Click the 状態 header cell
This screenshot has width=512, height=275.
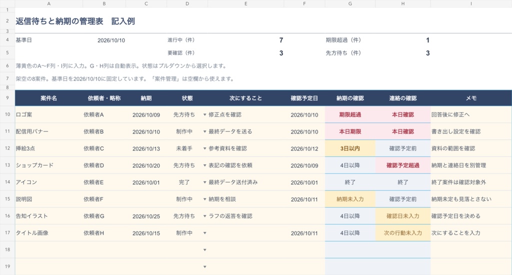click(187, 98)
